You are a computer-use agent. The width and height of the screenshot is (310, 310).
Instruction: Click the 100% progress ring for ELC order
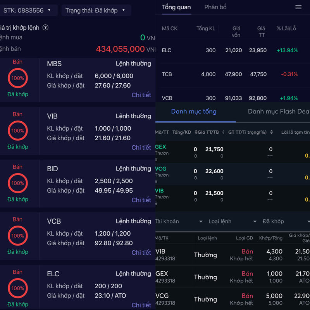pyautogui.click(x=18, y=288)
